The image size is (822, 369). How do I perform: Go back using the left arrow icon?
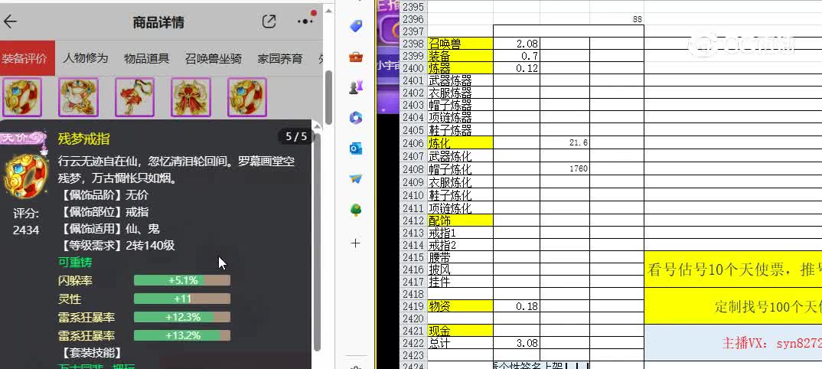(10, 21)
